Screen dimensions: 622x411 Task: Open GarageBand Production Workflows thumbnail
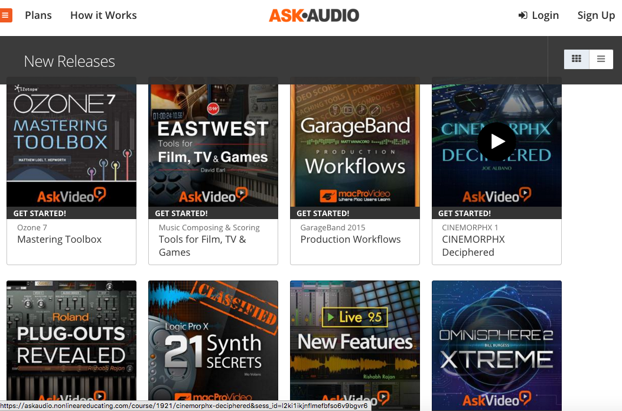click(355, 145)
